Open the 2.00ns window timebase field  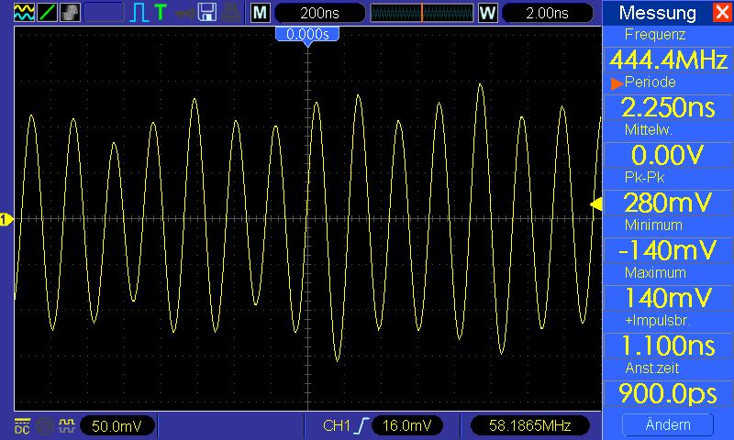click(547, 13)
